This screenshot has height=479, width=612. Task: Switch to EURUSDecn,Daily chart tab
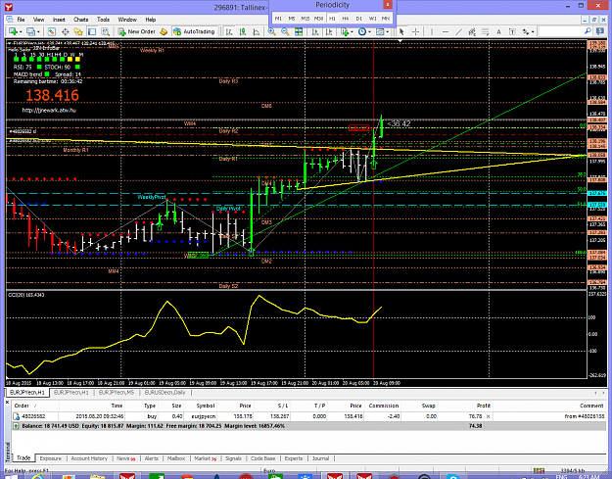pos(165,393)
